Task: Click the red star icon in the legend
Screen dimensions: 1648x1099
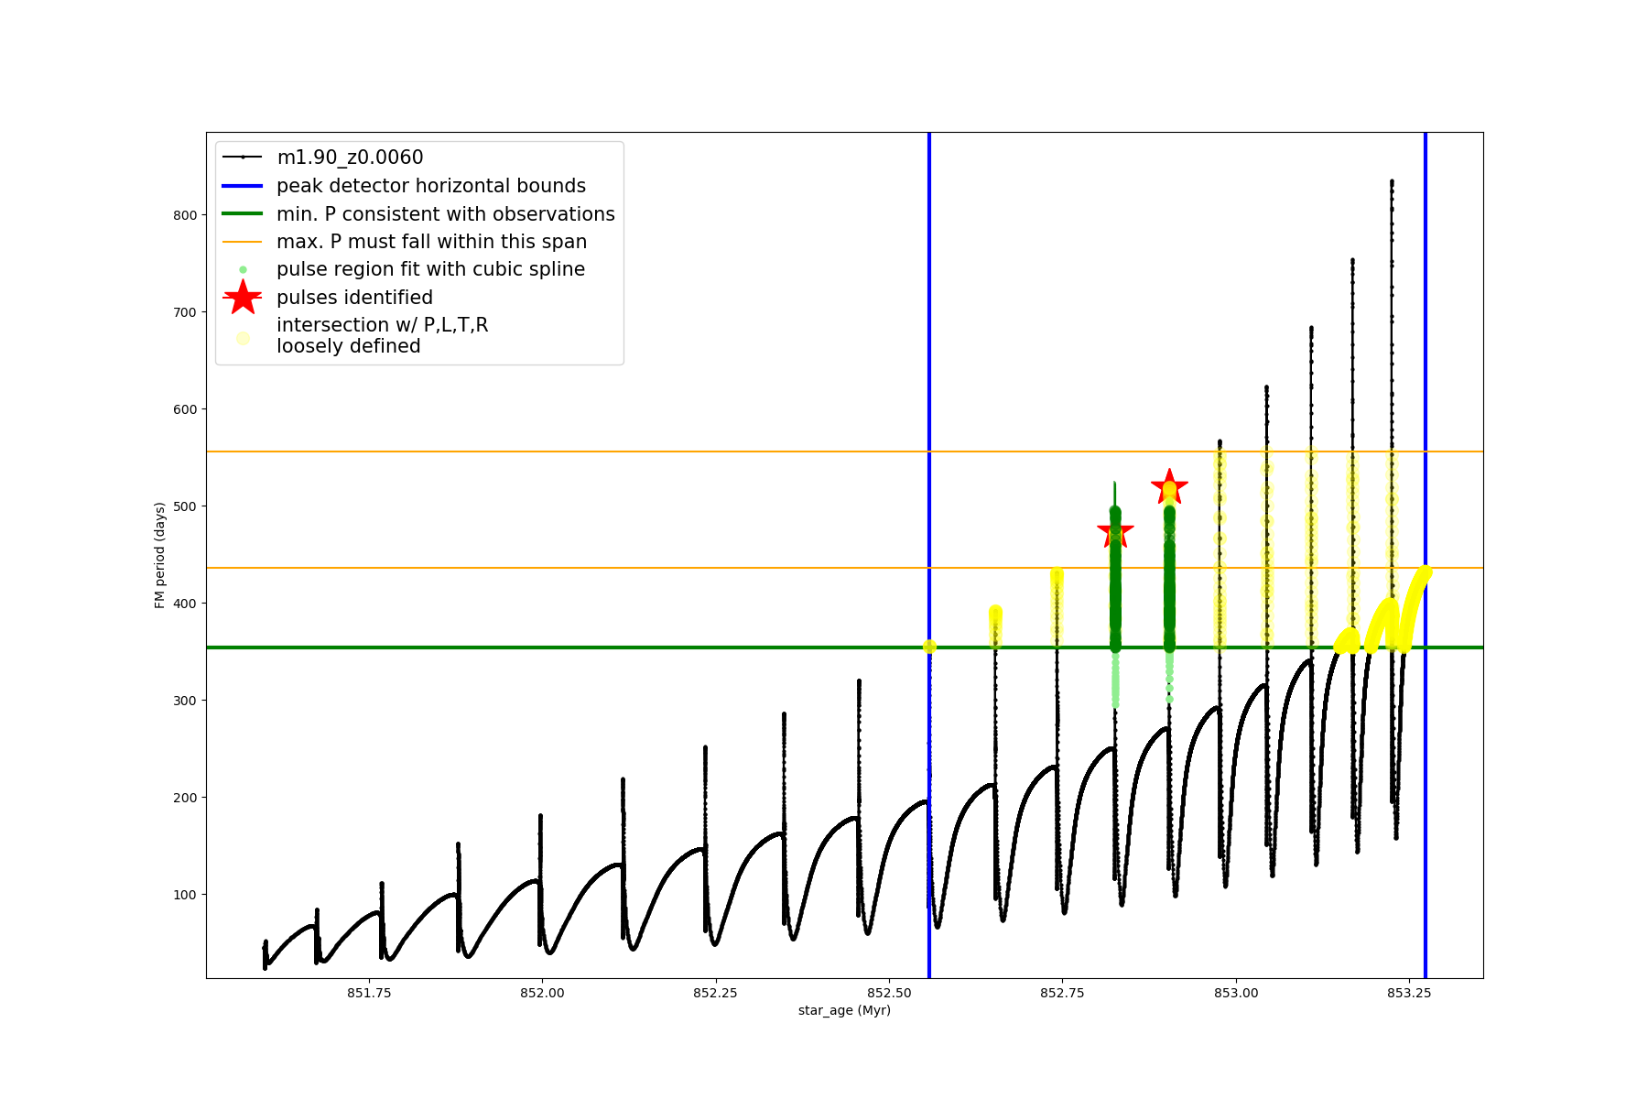Action: tap(243, 298)
